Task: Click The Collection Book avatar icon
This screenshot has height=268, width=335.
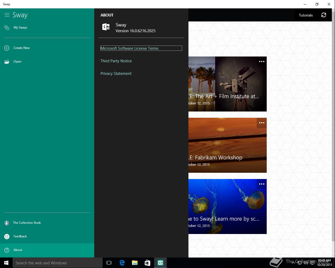Action: [7, 223]
